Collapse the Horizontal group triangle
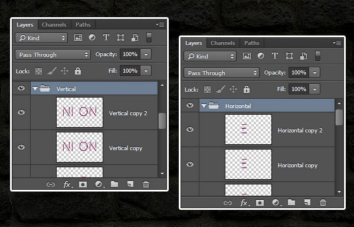The width and height of the screenshot is (354, 227). (x=204, y=106)
